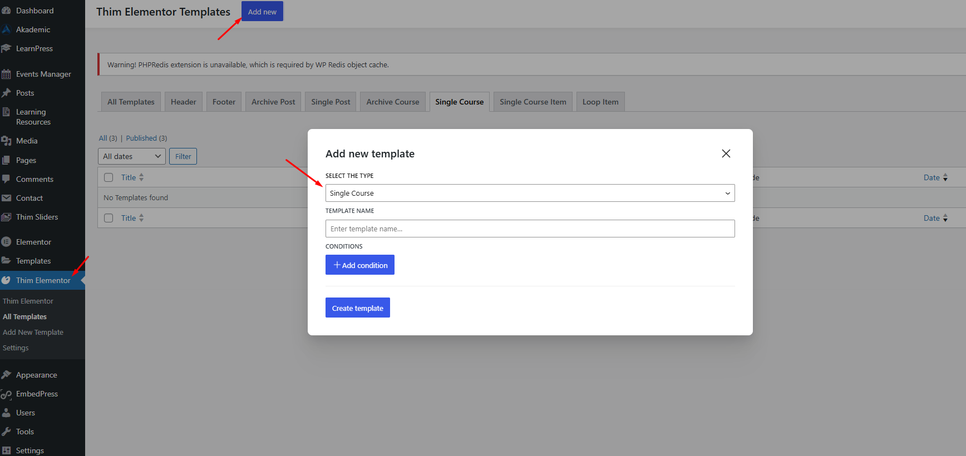Close the Add new template dialog

click(x=726, y=153)
